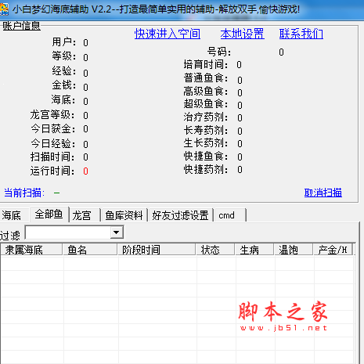Click the 扫描时间 label
364x364 pixels.
pos(52,157)
